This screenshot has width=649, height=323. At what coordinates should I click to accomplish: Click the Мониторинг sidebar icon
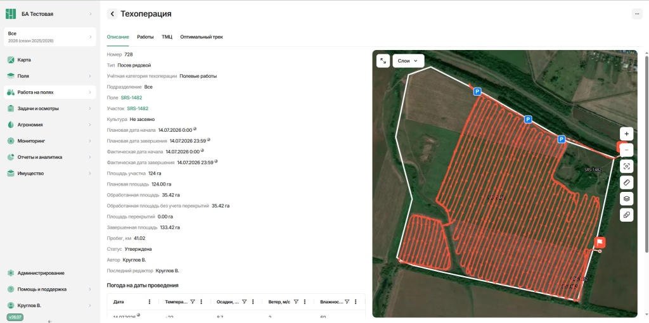(11, 141)
